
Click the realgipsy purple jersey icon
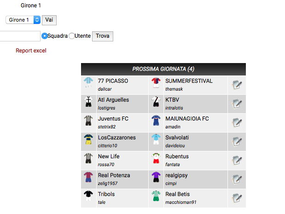[x=156, y=178]
